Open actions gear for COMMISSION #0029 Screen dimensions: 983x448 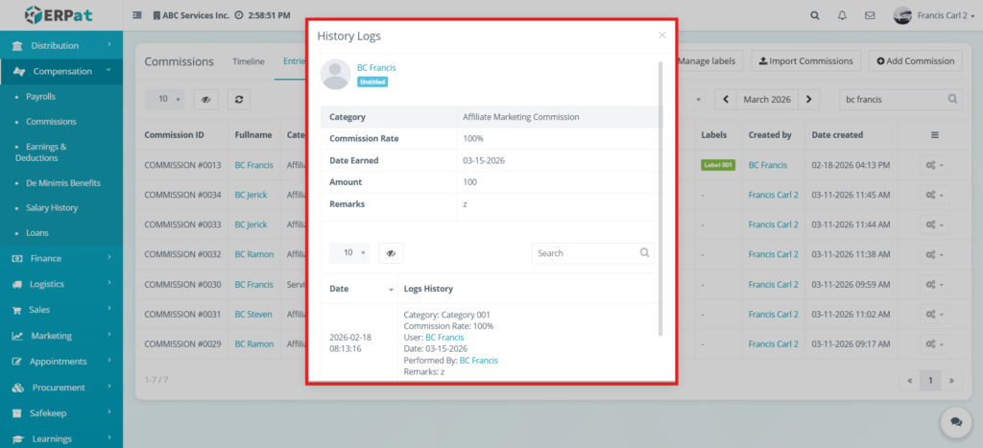point(933,344)
